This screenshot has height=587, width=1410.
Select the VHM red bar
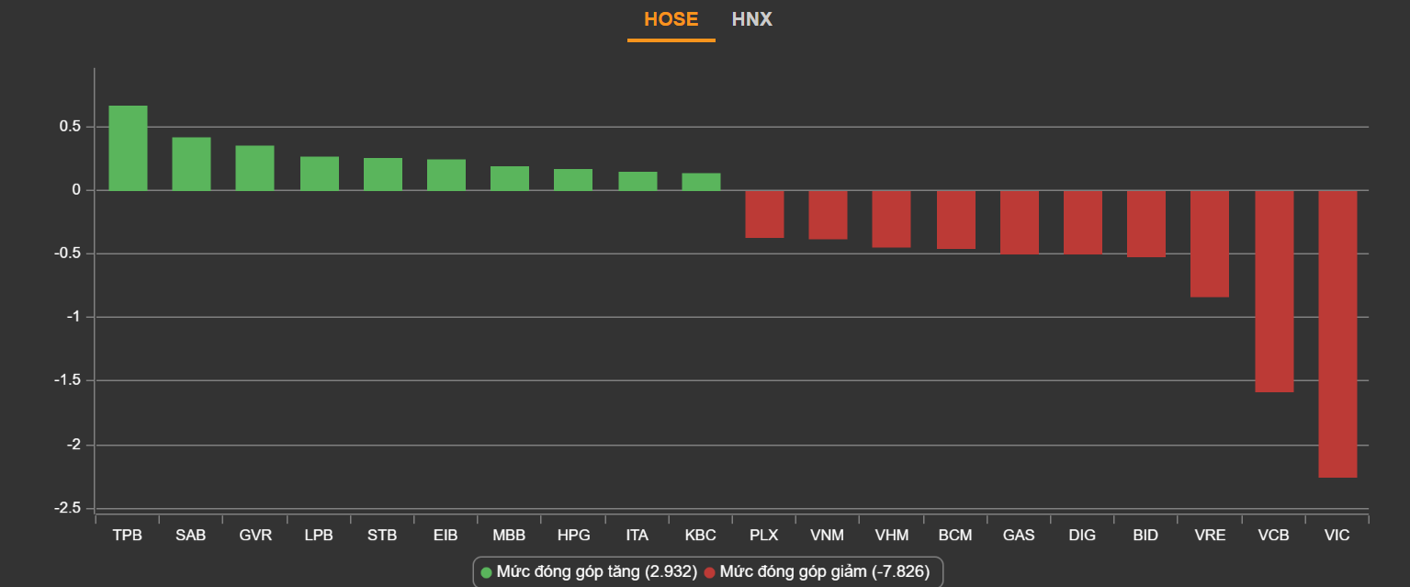click(891, 219)
